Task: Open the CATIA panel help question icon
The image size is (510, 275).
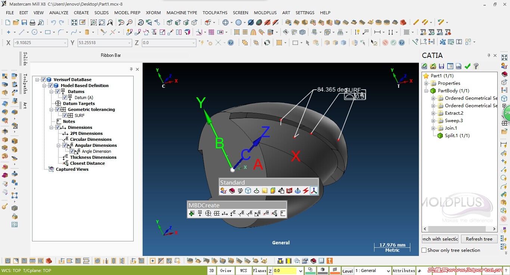Action: pos(476,66)
